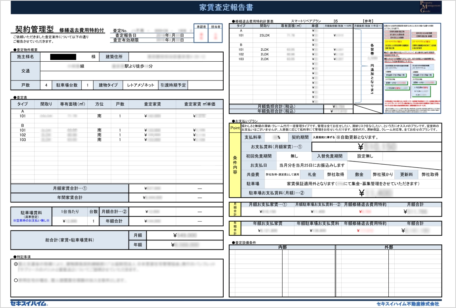Select the 査定報告日 label
This screenshot has width=456, height=308.
click(126, 35)
